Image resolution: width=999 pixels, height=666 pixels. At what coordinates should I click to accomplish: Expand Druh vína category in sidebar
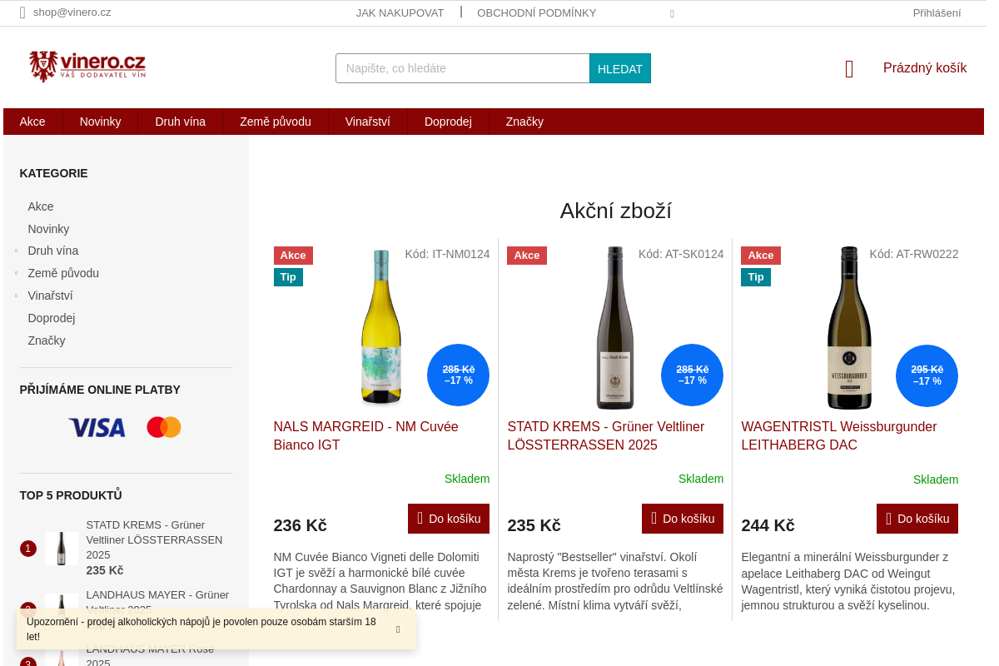pyautogui.click(x=16, y=251)
